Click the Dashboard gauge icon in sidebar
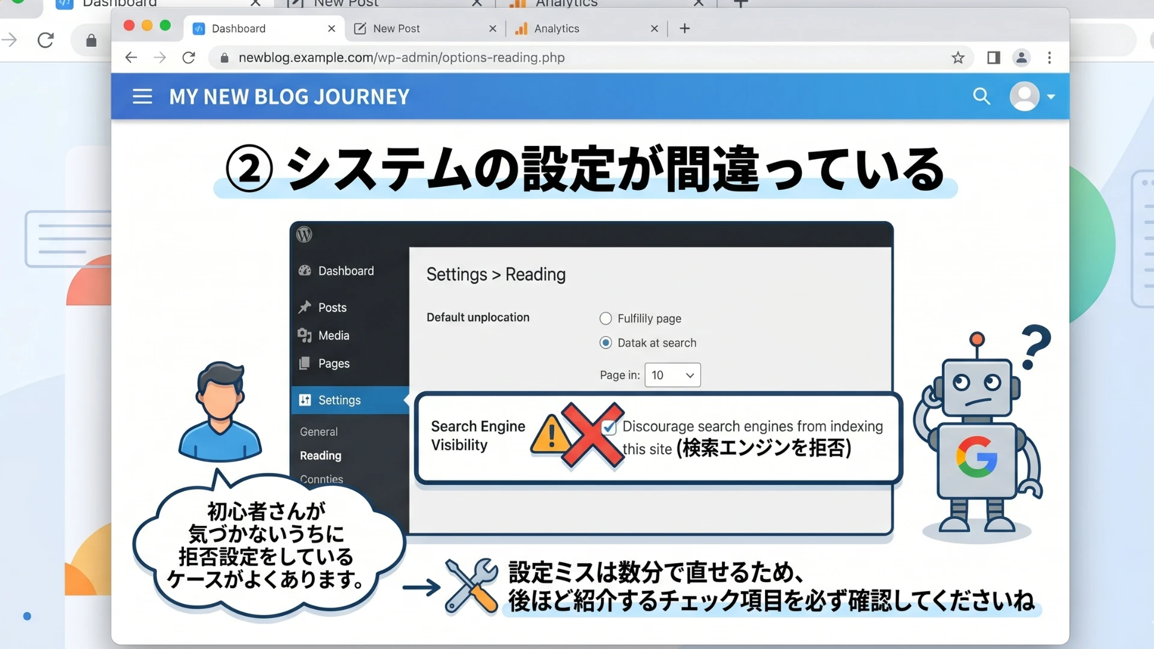Viewport: 1154px width, 649px height. coord(305,270)
